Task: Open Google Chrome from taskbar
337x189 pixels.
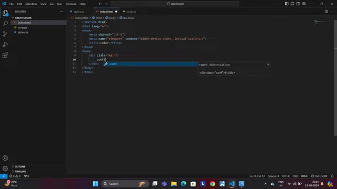Action: click(x=212, y=184)
